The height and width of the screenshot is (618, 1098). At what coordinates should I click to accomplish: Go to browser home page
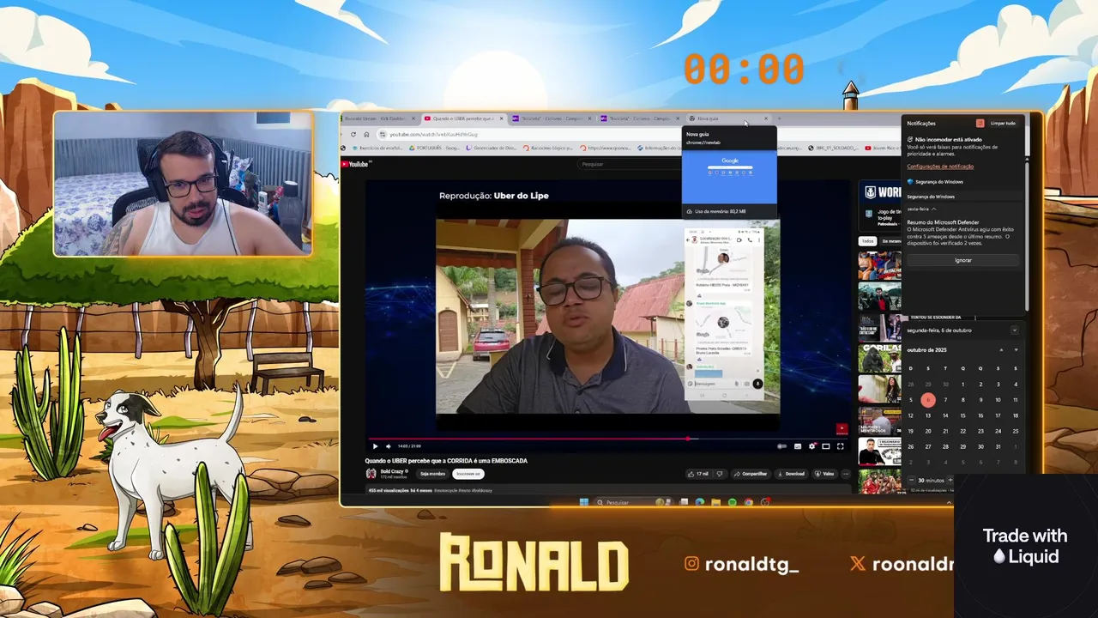coord(366,134)
